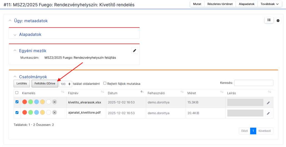Enable Rejtett fájlok mutatása checkbox
Screen dimensions: 286x147
[x=105, y=83]
